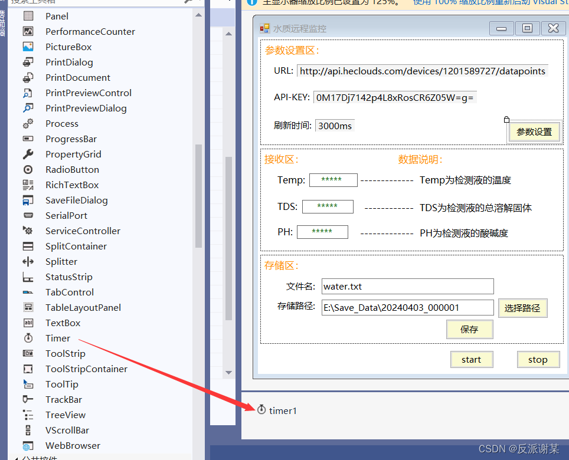The width and height of the screenshot is (569, 460).
Task: Select the TreeView control in the toolbox
Action: pyautogui.click(x=65, y=415)
